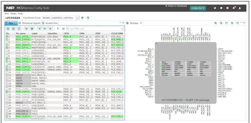
Task: Rotate the package view
Action: tap(226, 23)
